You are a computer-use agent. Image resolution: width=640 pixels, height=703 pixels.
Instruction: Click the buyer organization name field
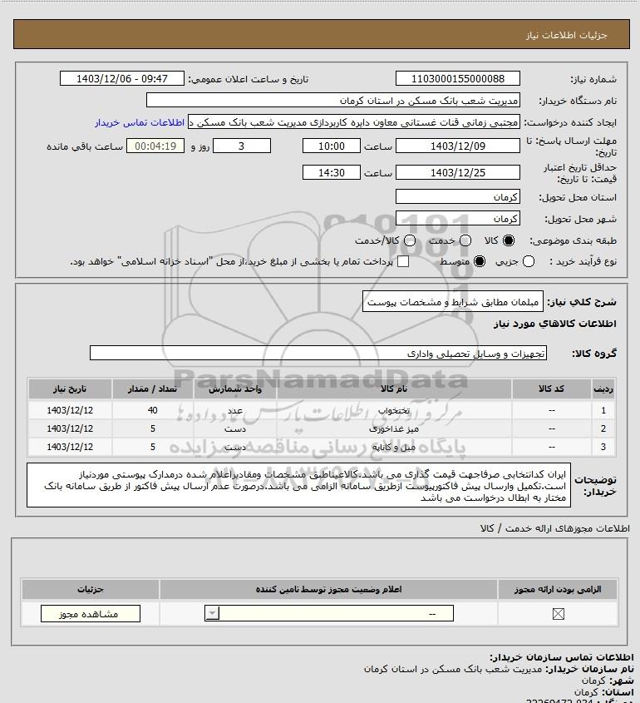tap(332, 101)
